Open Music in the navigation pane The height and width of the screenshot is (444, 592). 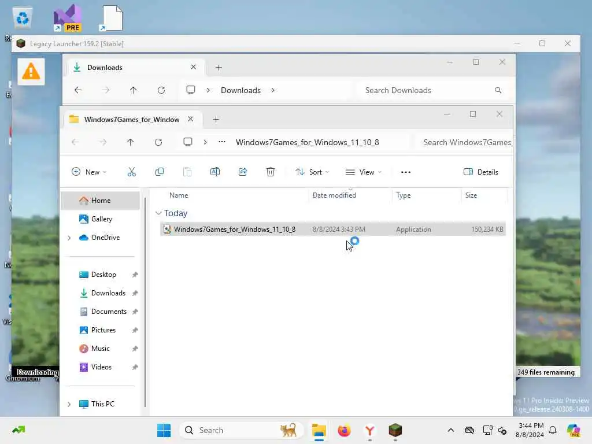[x=101, y=349]
